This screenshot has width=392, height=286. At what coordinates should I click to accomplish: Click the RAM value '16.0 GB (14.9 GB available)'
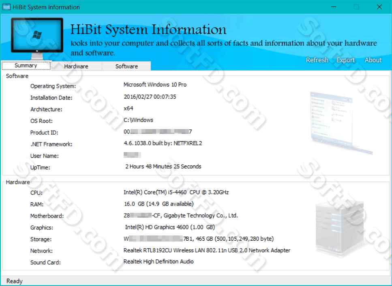tap(159, 204)
